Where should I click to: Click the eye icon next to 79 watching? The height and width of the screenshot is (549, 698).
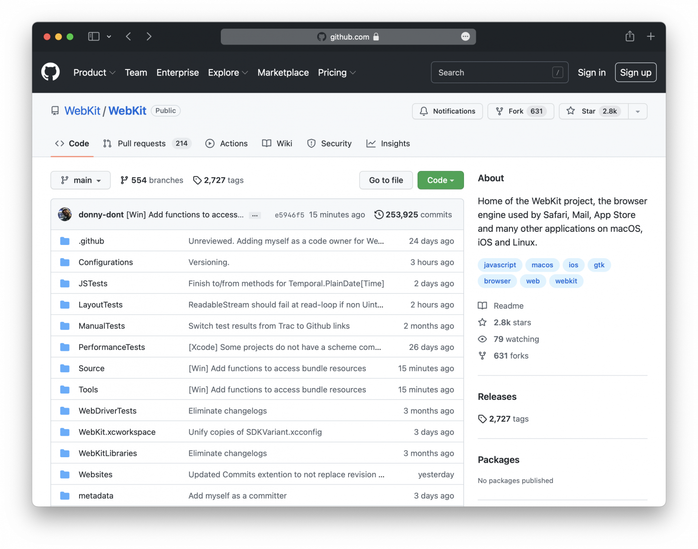(483, 339)
